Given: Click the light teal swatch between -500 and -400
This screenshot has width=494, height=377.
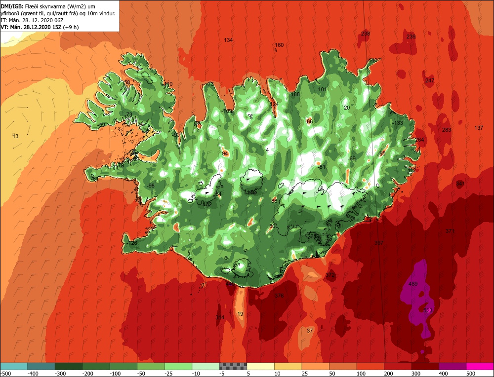Looking at the screenshot, I should (x=14, y=366).
